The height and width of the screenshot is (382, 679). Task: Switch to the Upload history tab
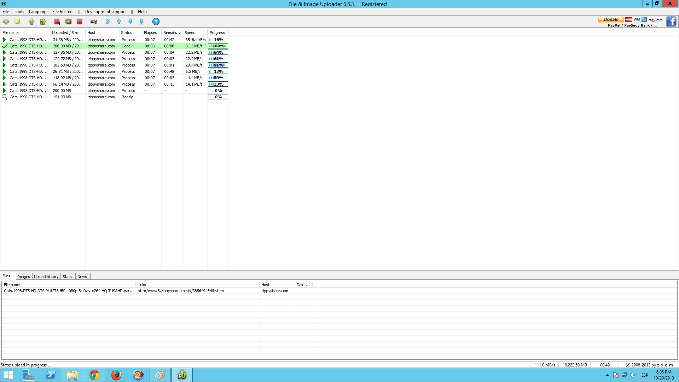tap(46, 277)
